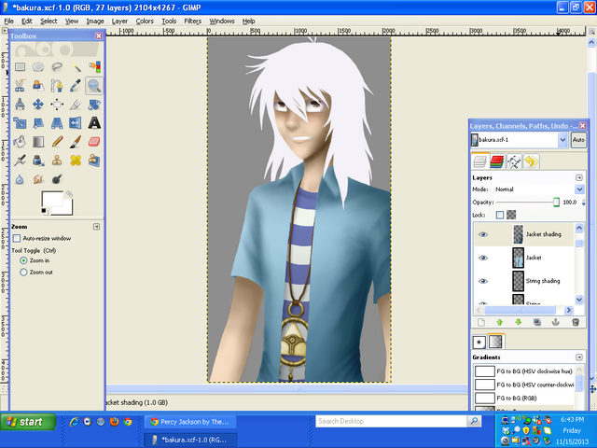The image size is (597, 448).
Task: Select the Ink tool
Action: (x=38, y=161)
